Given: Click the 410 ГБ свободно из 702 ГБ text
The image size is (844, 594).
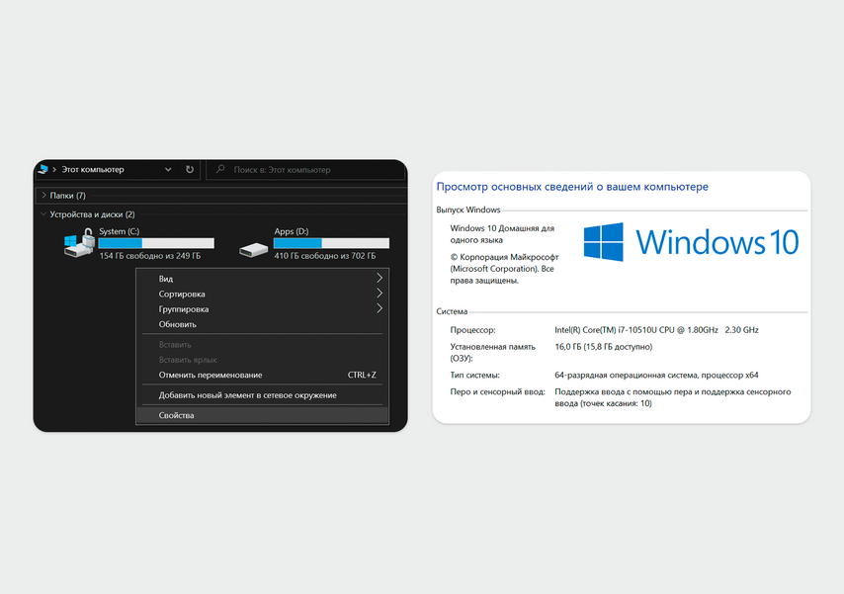Looking at the screenshot, I should 324,256.
